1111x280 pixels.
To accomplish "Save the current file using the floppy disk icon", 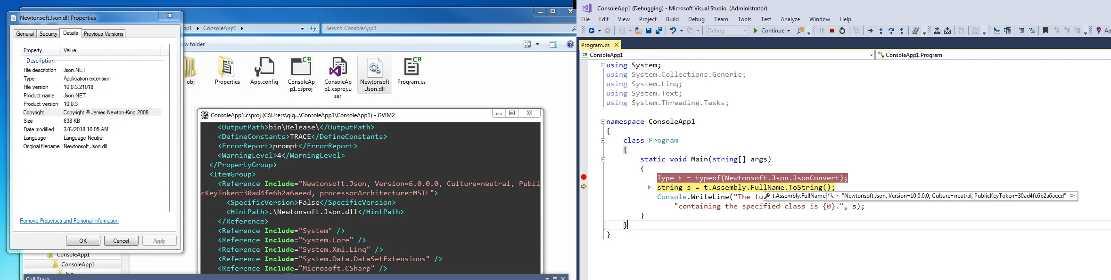I will click(x=649, y=31).
